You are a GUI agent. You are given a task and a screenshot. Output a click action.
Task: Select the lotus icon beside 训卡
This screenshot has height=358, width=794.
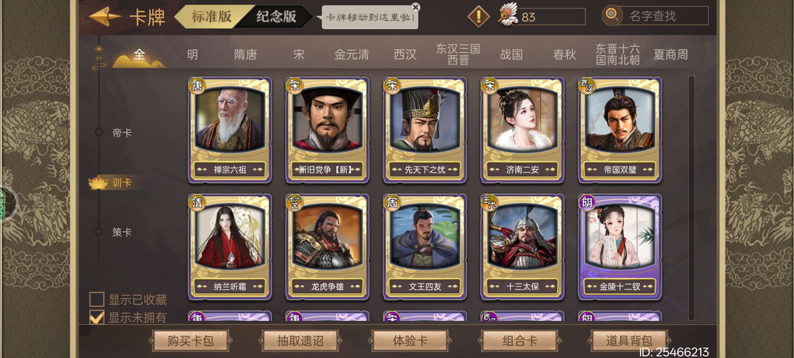tap(98, 183)
